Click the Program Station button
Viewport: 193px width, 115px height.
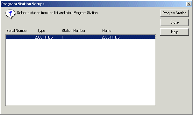pyautogui.click(x=175, y=13)
